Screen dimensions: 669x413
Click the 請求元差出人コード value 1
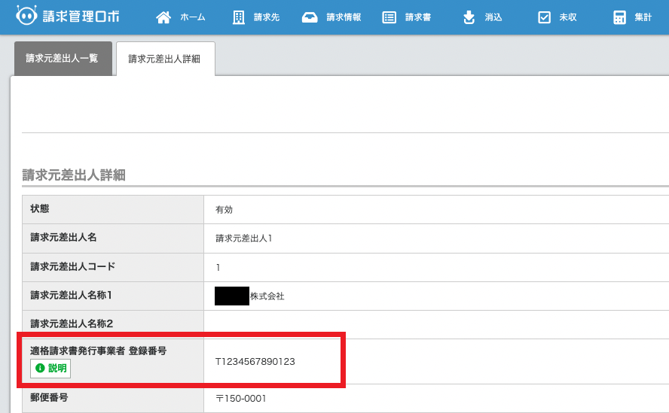218,267
